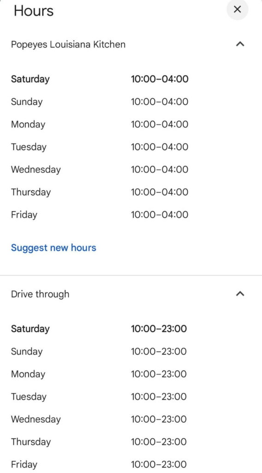Viewport: 262px width, 473px height.
Task: Select the Drive through section header label
Action: 40,294
